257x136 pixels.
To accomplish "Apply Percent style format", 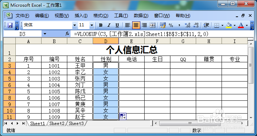I will pyautogui.click(x=171, y=25).
